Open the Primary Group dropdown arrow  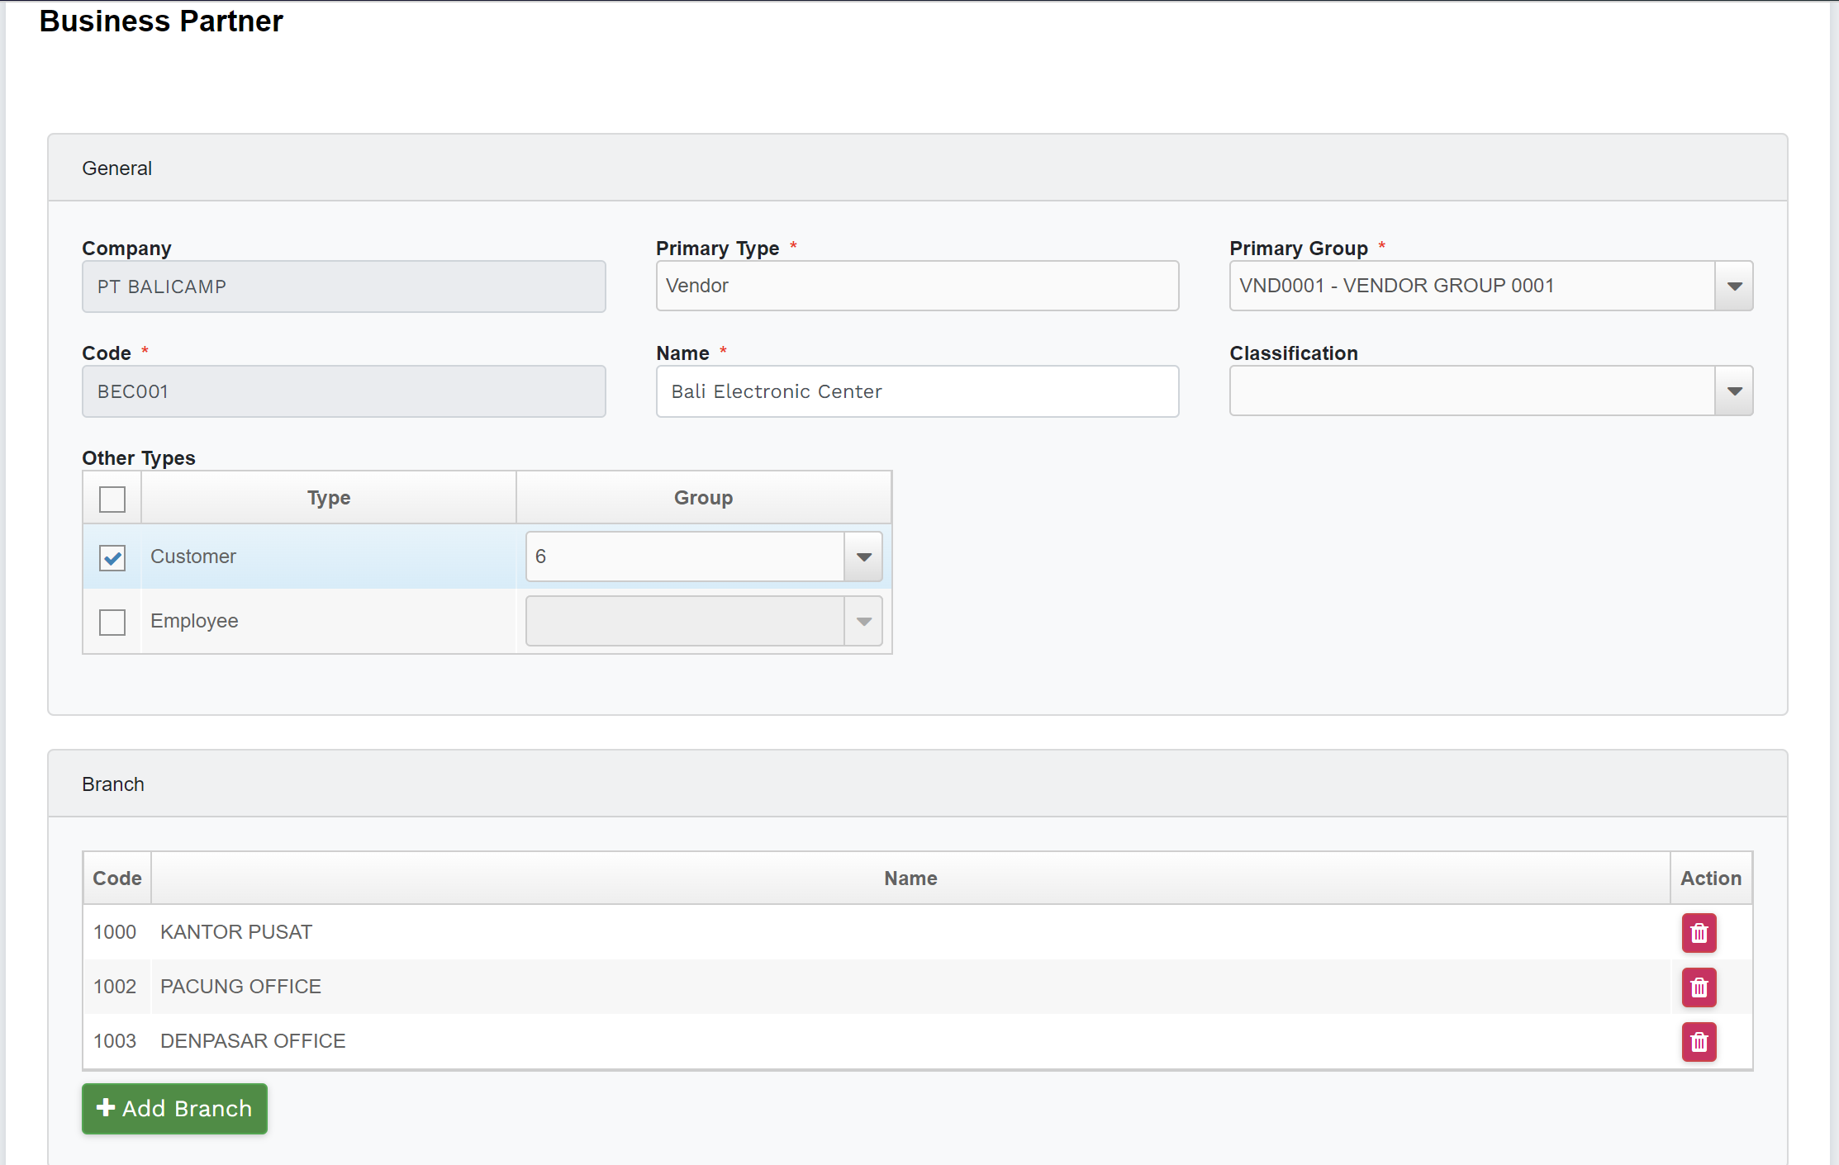(1734, 286)
